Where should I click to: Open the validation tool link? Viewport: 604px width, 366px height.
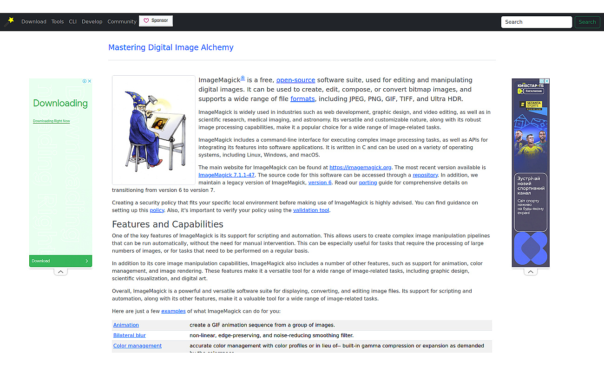pos(311,210)
